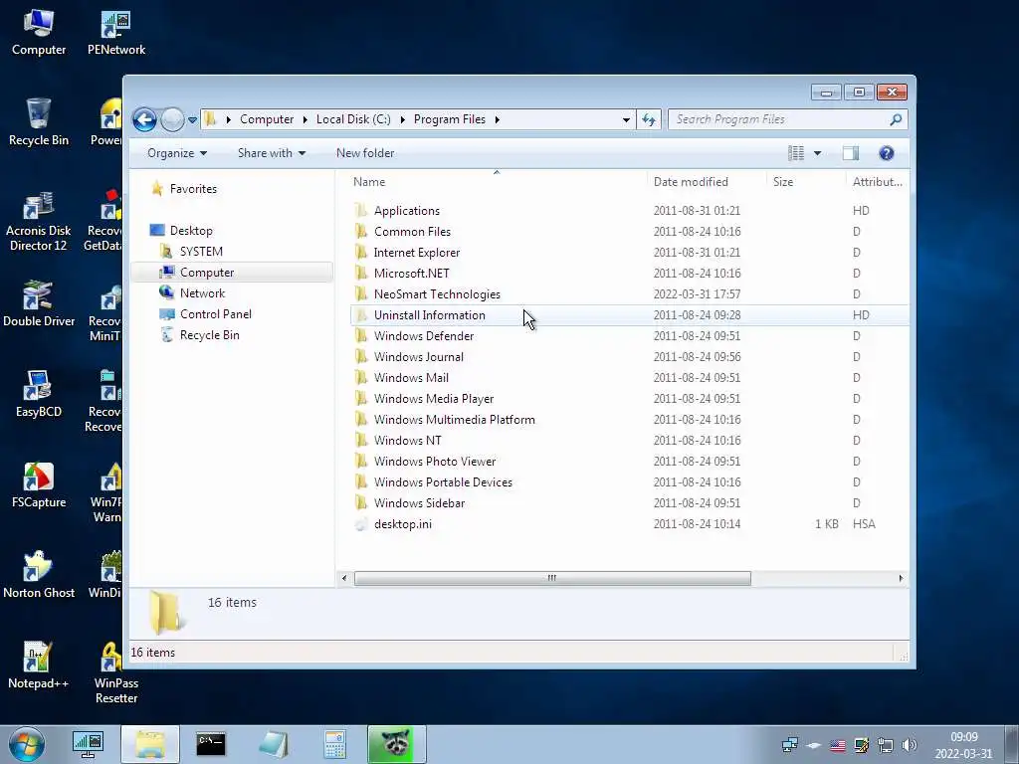This screenshot has height=764, width=1019.
Task: Launch EasyBCD from the desktop
Action: [39, 394]
